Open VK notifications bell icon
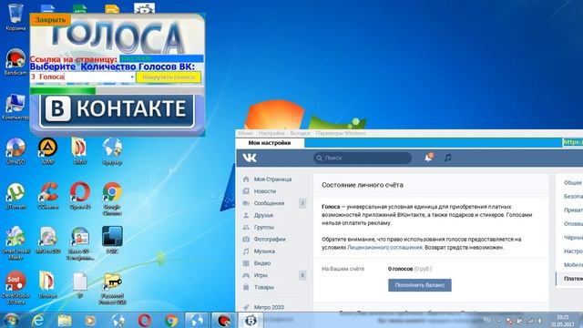The height and width of the screenshot is (328, 583). (429, 158)
